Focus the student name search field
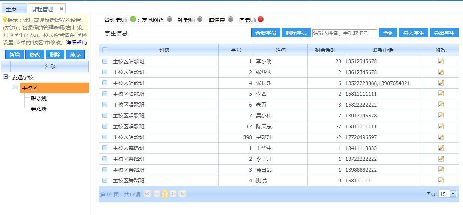 click(x=345, y=33)
